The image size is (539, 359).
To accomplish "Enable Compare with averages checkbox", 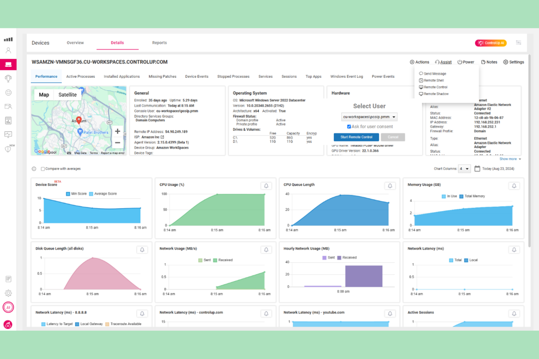I will coord(43,169).
